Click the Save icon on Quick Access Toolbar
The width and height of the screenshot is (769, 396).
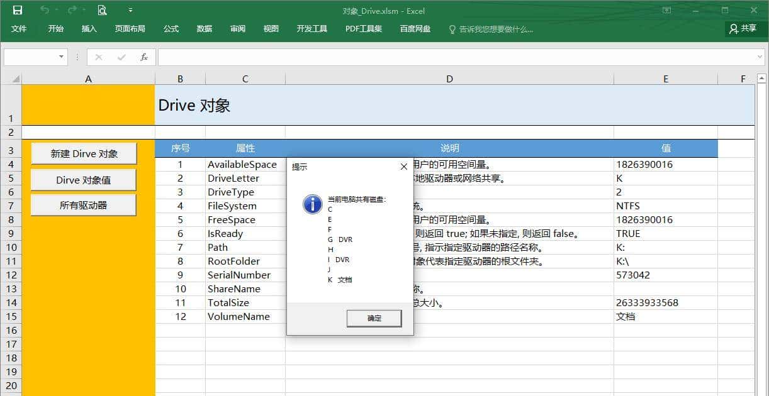tap(17, 10)
